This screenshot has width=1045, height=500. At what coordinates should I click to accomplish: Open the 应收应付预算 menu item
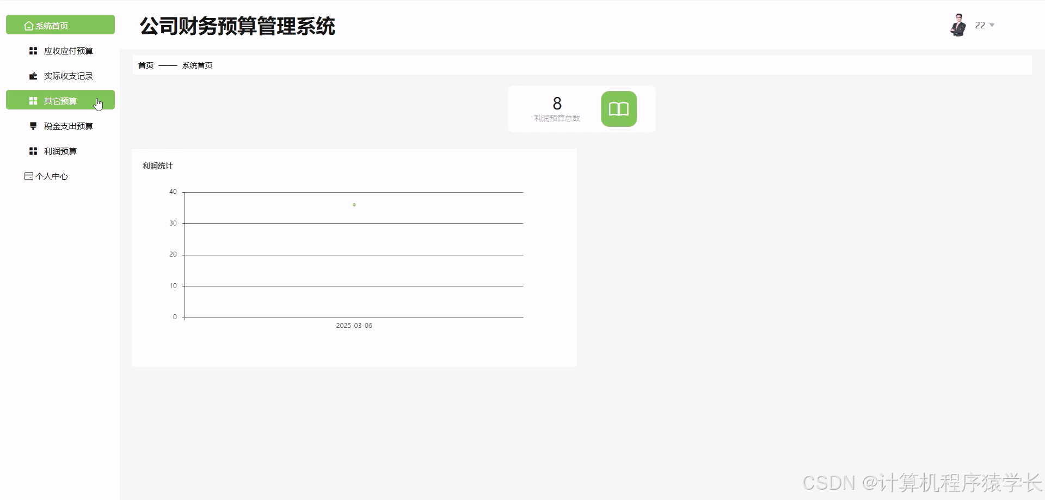pos(68,50)
